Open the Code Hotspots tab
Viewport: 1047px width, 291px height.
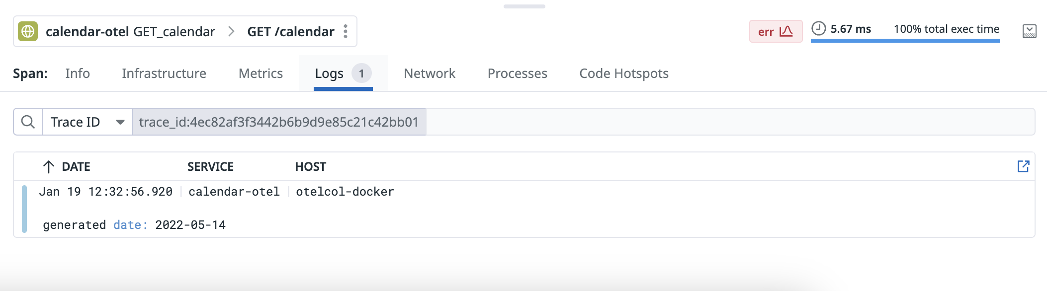(623, 73)
